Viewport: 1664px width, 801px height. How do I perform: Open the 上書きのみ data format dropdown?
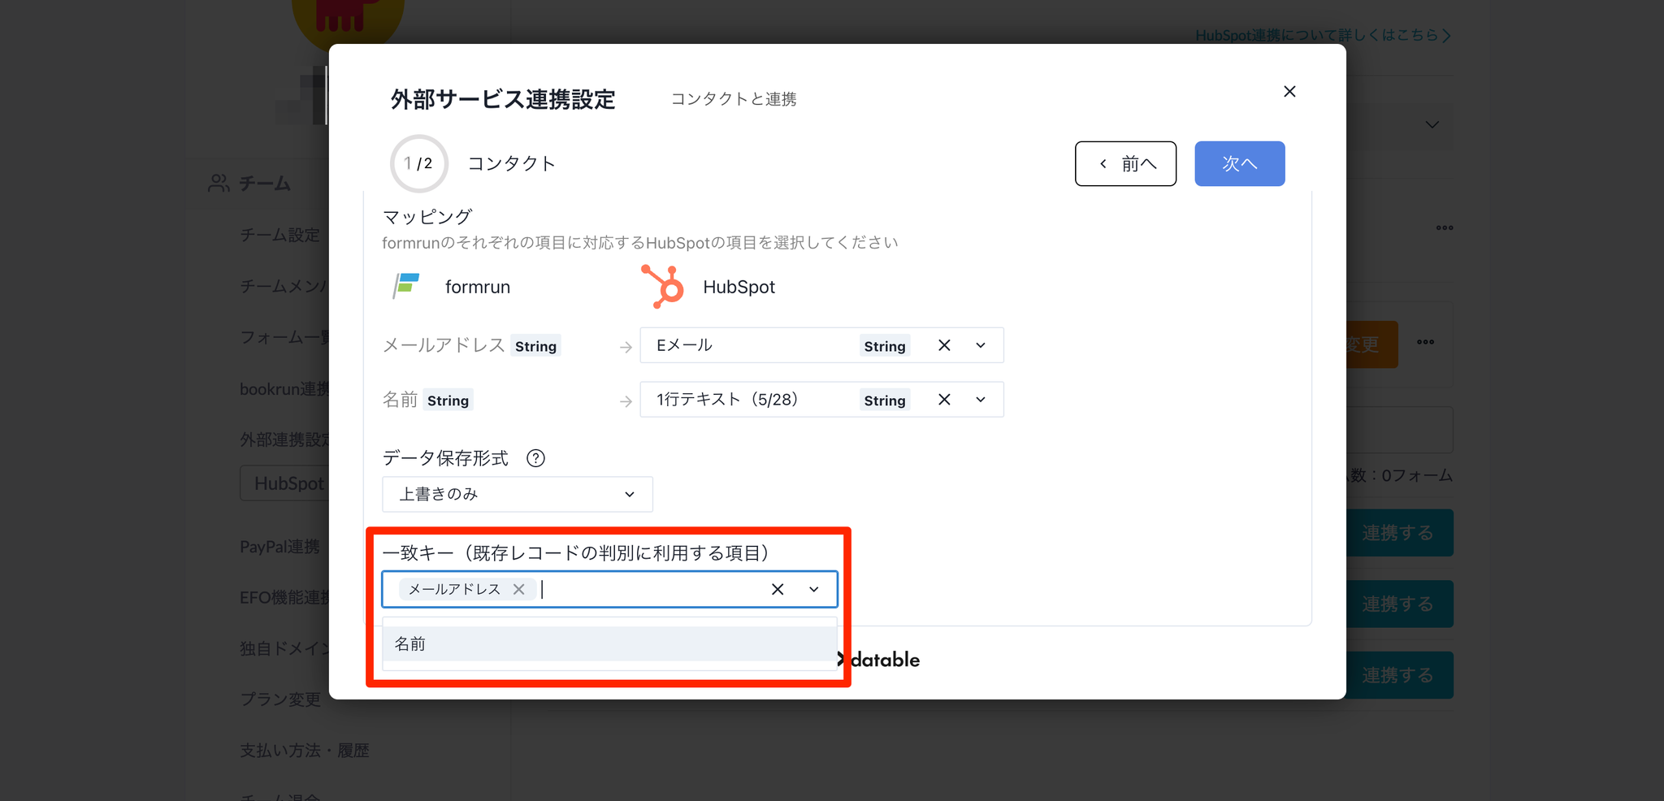pos(517,494)
